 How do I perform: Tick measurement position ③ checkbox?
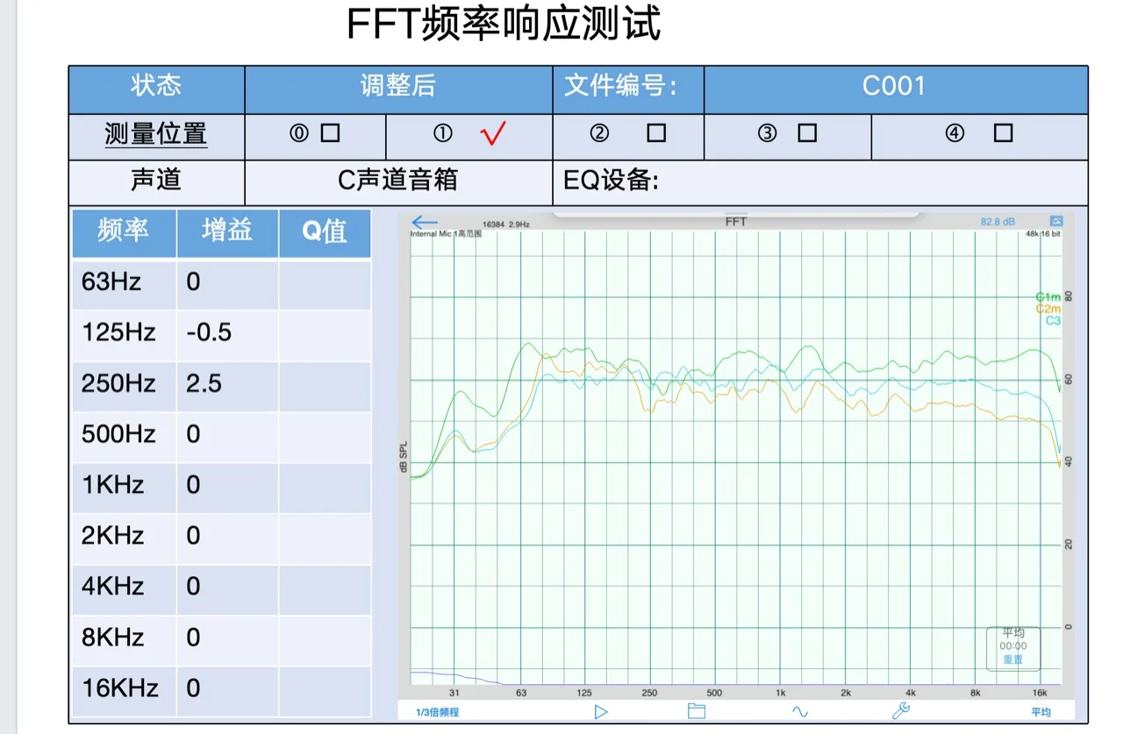point(807,133)
